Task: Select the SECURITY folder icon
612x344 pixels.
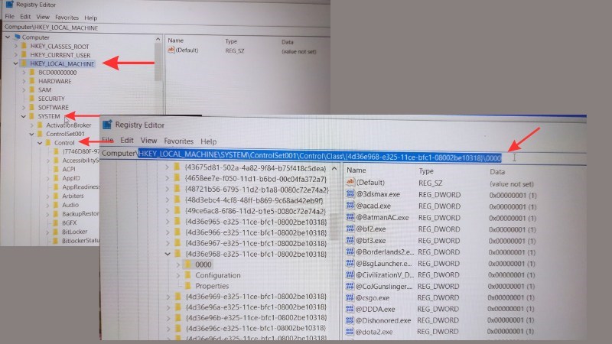Action: point(32,99)
